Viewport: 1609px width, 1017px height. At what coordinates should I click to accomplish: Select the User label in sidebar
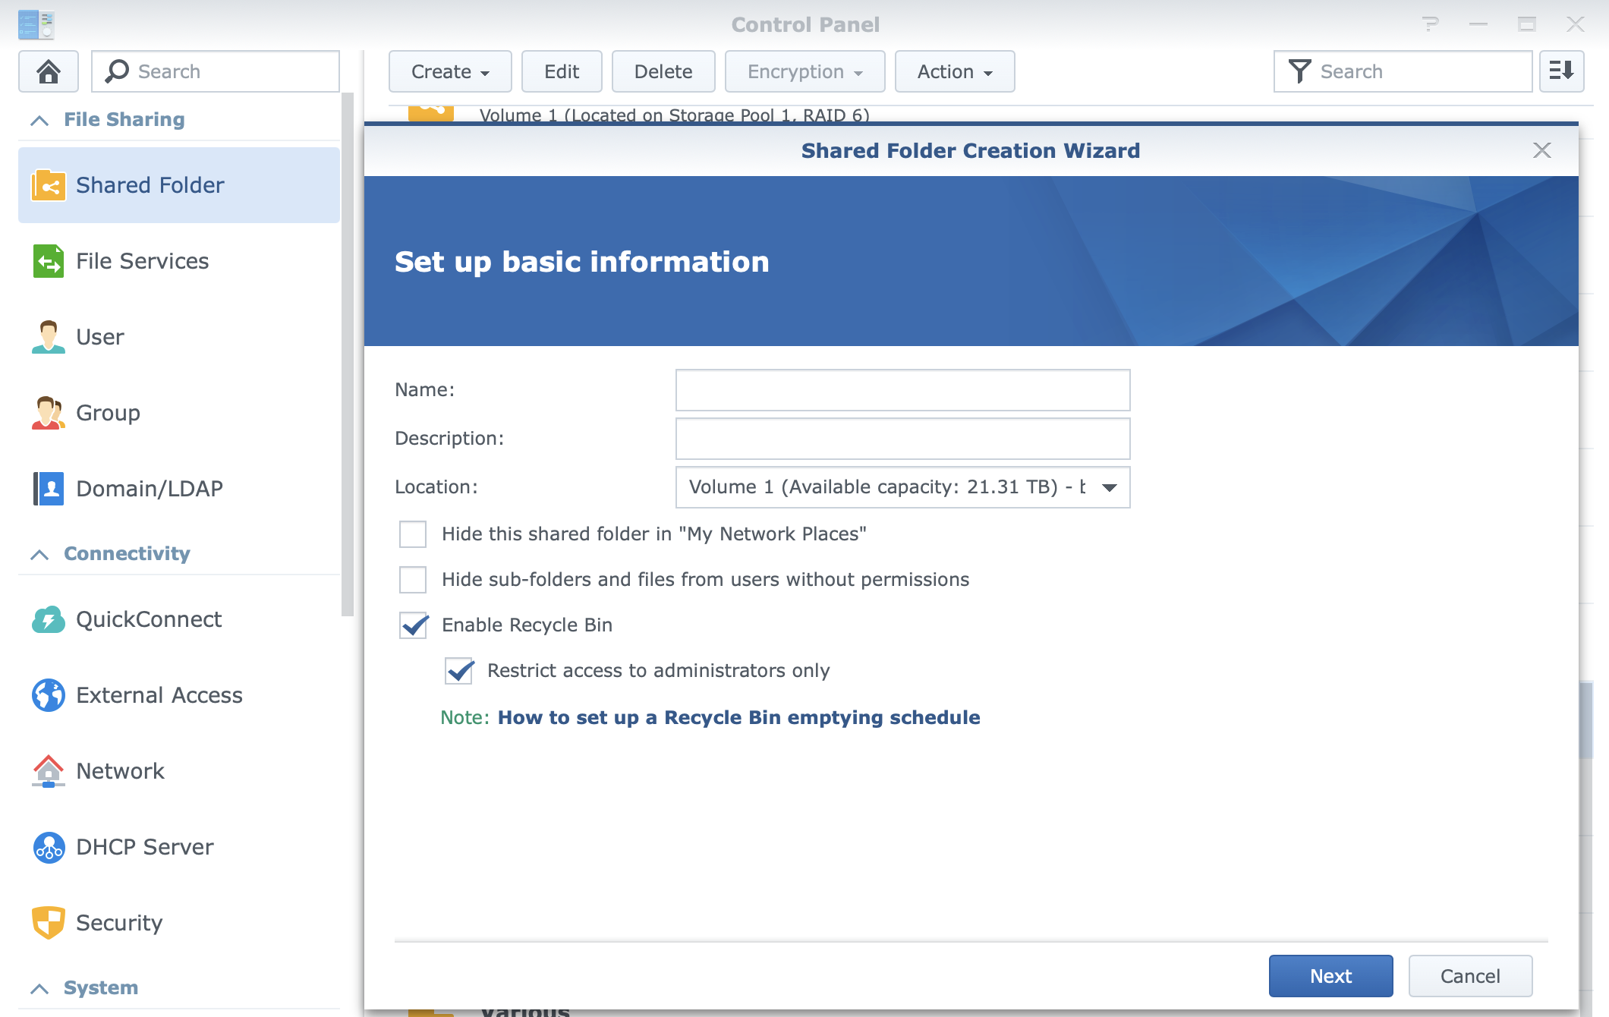[x=100, y=337]
